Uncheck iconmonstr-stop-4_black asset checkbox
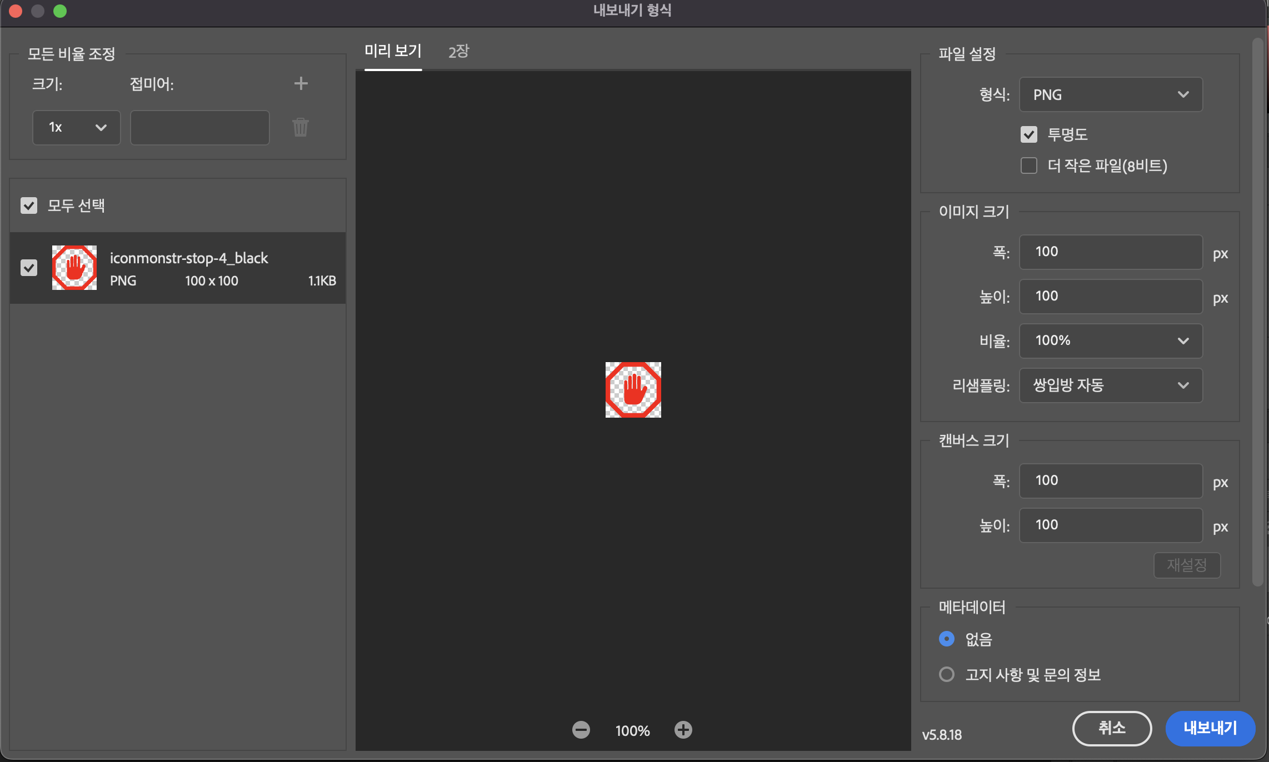 29,268
